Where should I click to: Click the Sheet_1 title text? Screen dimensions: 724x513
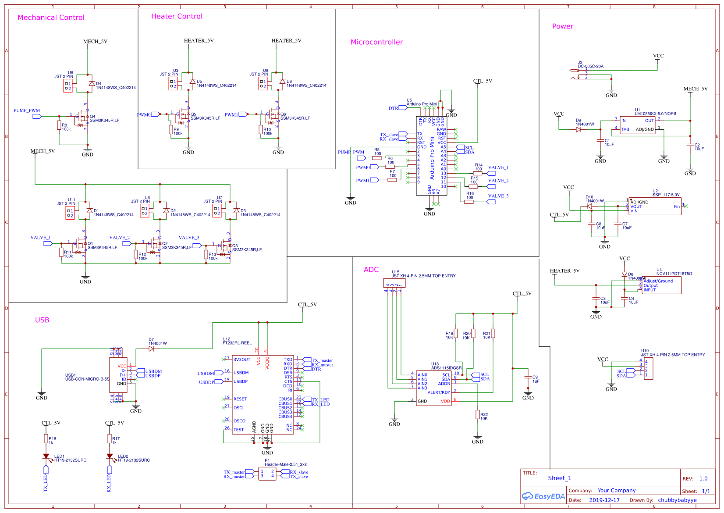pyautogui.click(x=560, y=478)
